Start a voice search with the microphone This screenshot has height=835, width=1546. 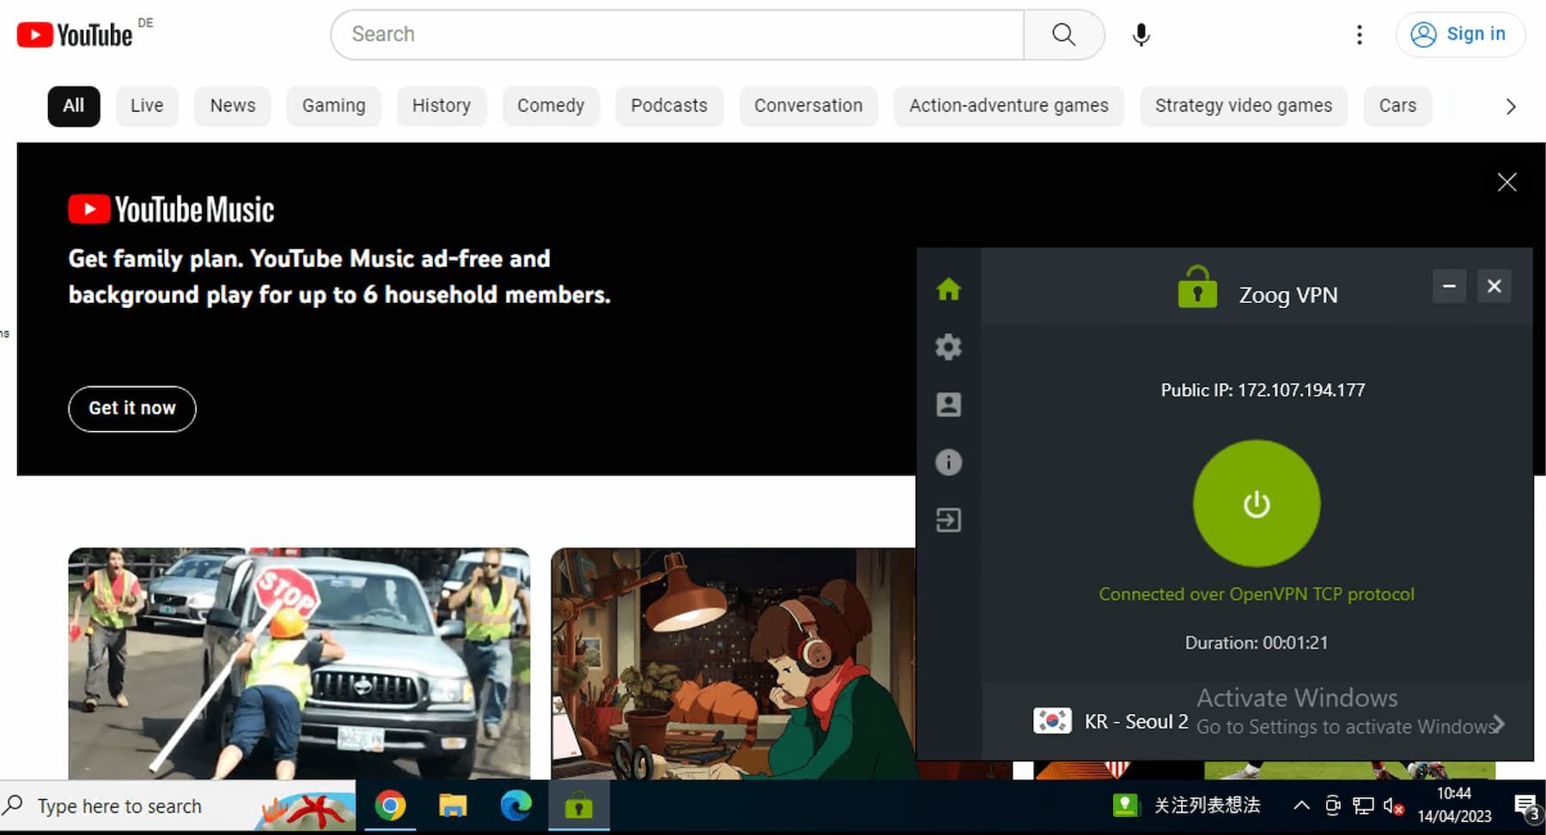(x=1141, y=34)
